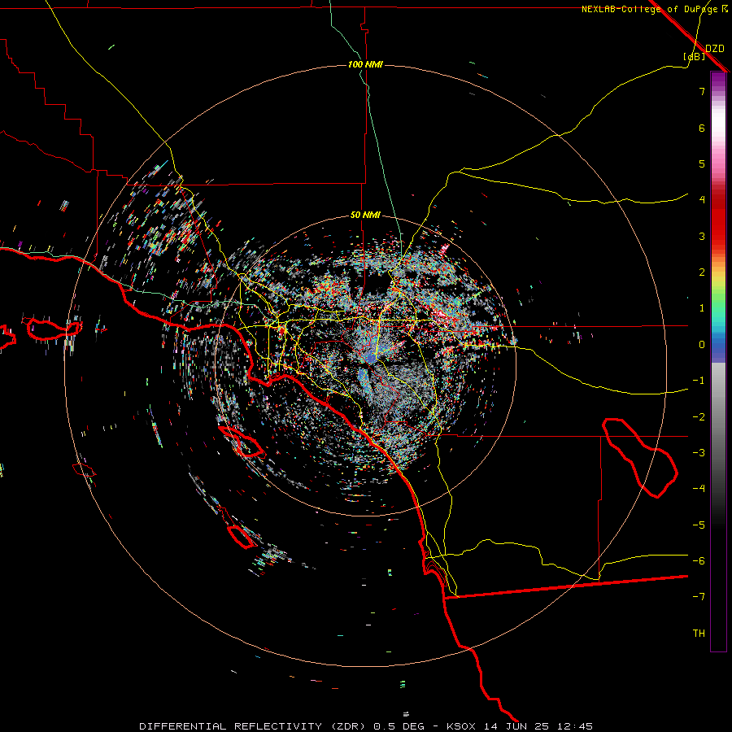
Task: Click the -5 value on color scale
Action: coord(699,525)
